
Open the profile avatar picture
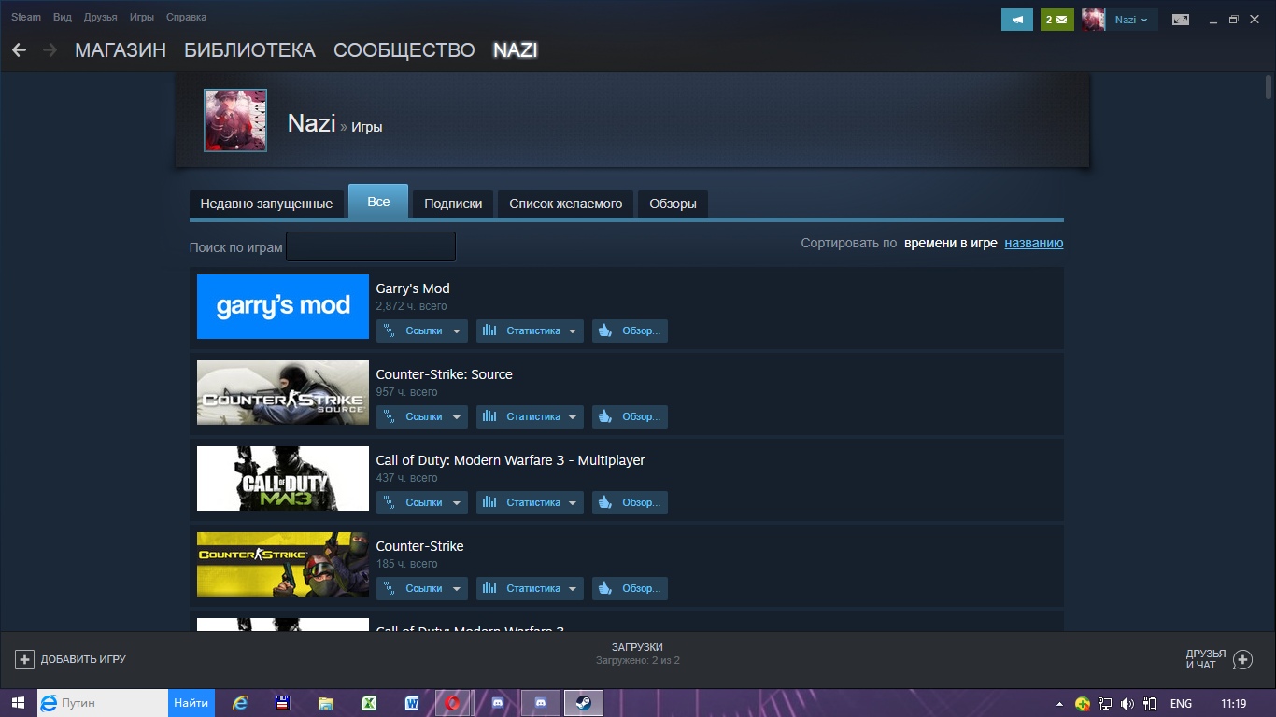[235, 120]
